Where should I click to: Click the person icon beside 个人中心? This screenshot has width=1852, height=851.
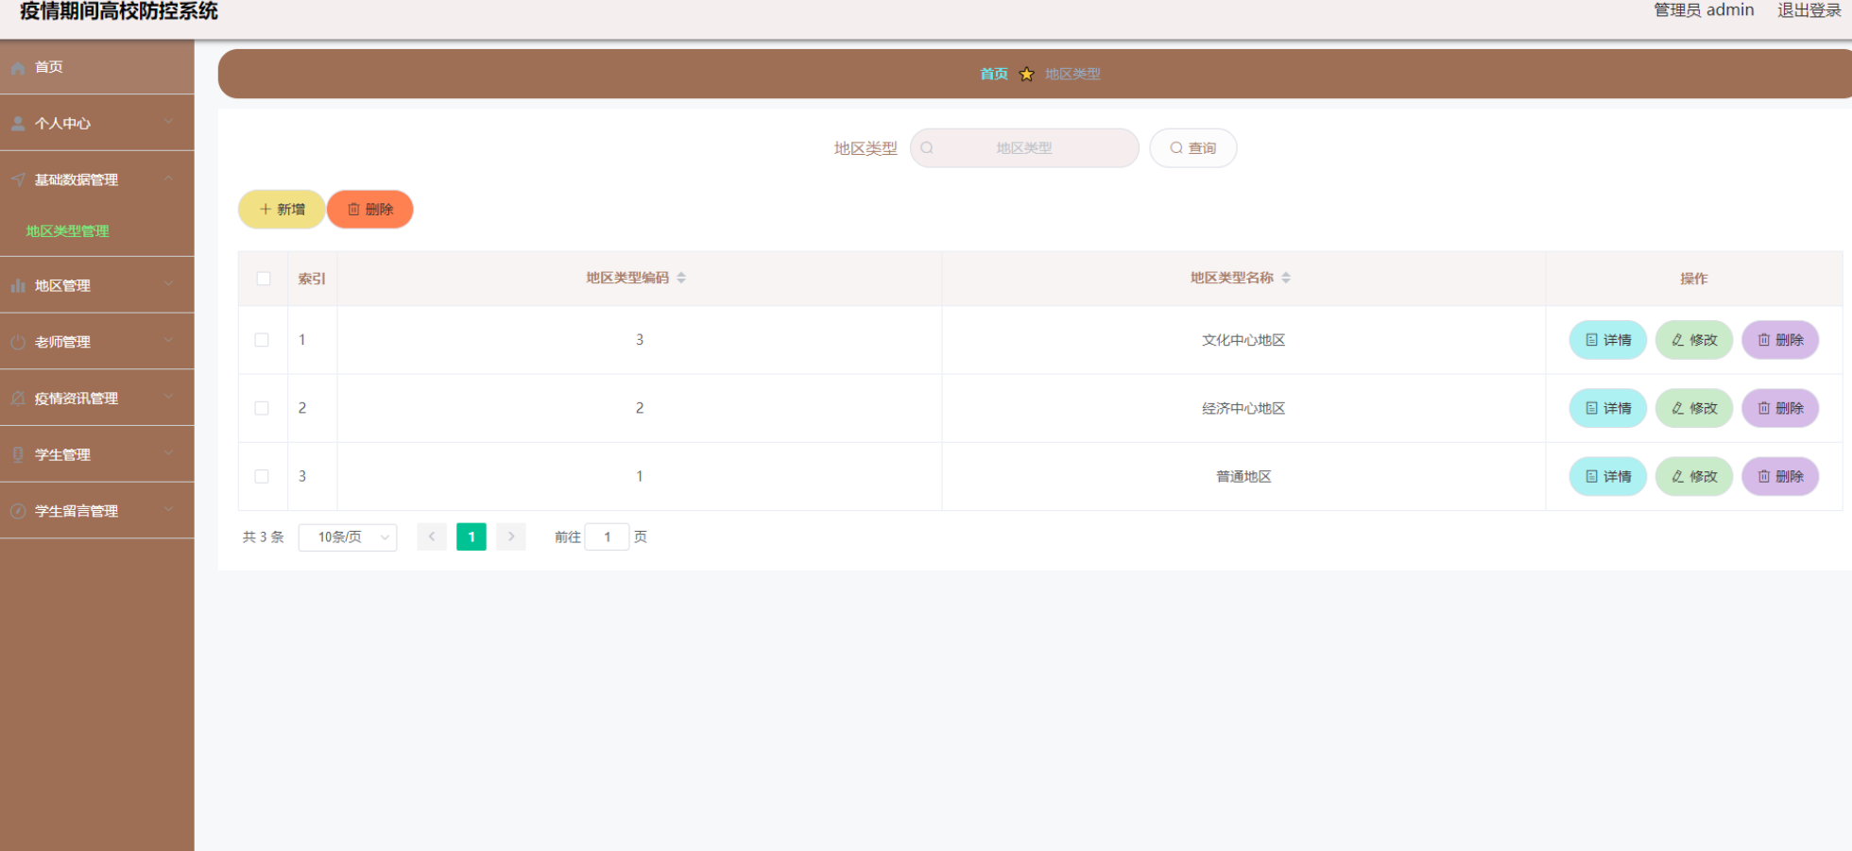click(x=18, y=124)
